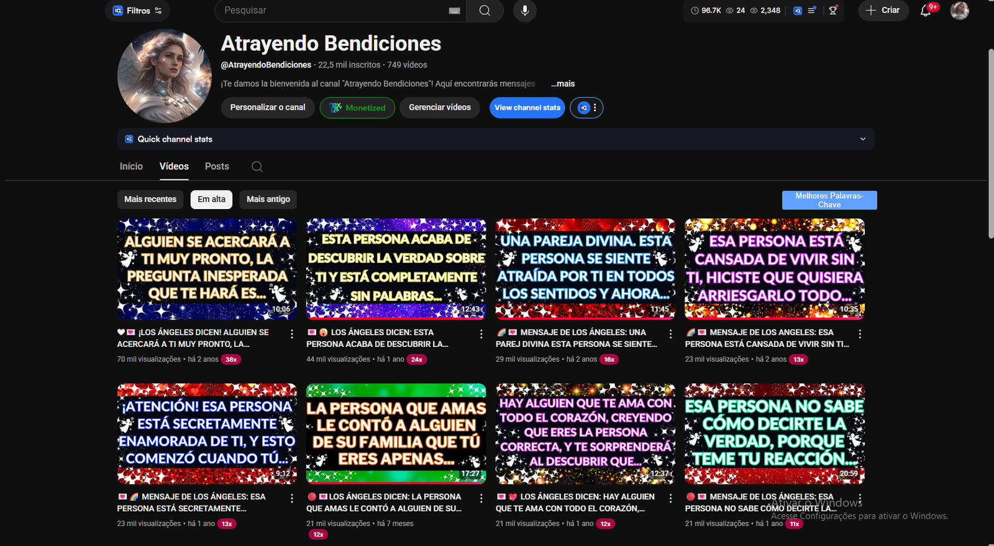Click the 'Gerenciar vídeos' button
Viewport: 994px width, 546px height.
(439, 107)
